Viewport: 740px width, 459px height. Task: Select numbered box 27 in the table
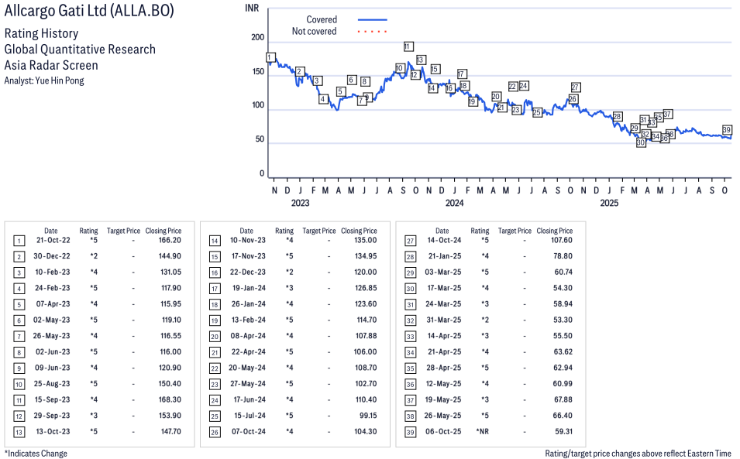click(x=410, y=241)
